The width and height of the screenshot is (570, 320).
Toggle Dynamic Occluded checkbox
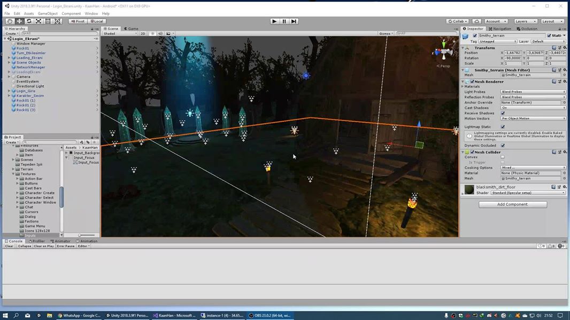pyautogui.click(x=503, y=145)
